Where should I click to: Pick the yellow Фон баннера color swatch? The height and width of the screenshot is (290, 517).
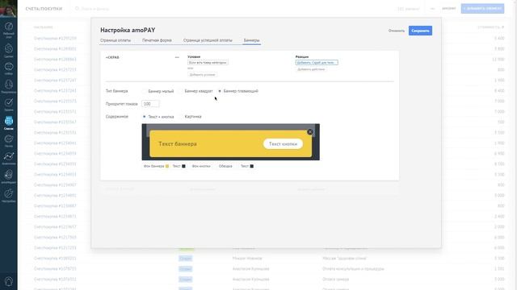[x=167, y=167]
